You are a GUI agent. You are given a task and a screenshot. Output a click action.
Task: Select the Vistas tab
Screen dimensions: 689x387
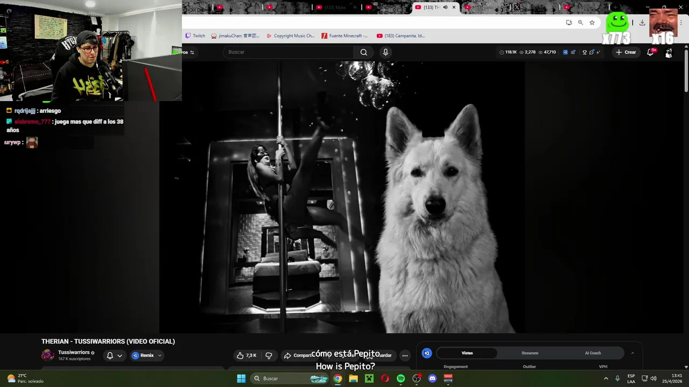click(x=467, y=353)
